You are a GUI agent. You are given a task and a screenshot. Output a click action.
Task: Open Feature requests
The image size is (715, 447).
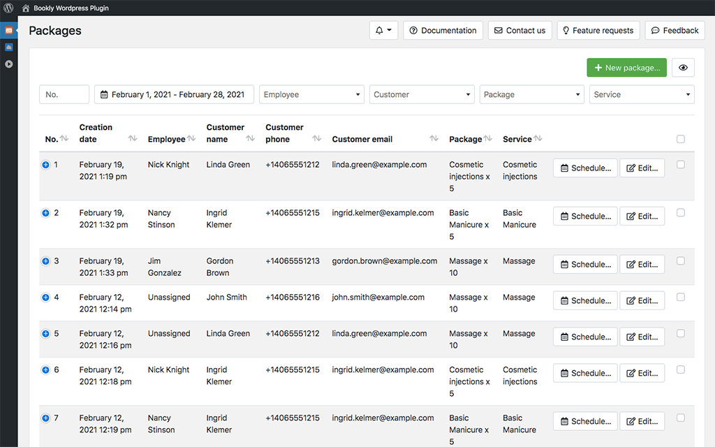click(x=598, y=31)
